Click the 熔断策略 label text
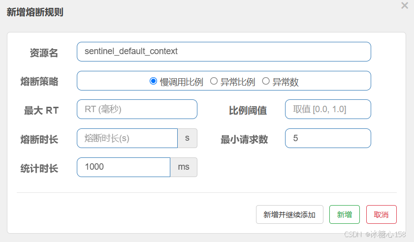The height and width of the screenshot is (242, 414). click(x=39, y=82)
